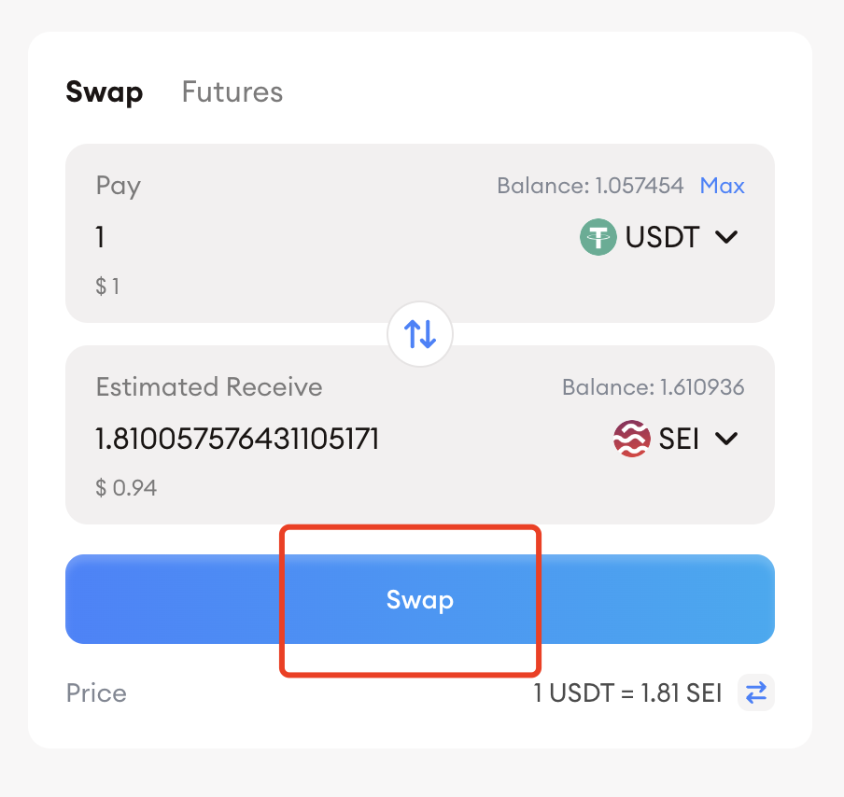Click the pay balance 1.057454 text
This screenshot has height=797, width=844.
coord(590,186)
